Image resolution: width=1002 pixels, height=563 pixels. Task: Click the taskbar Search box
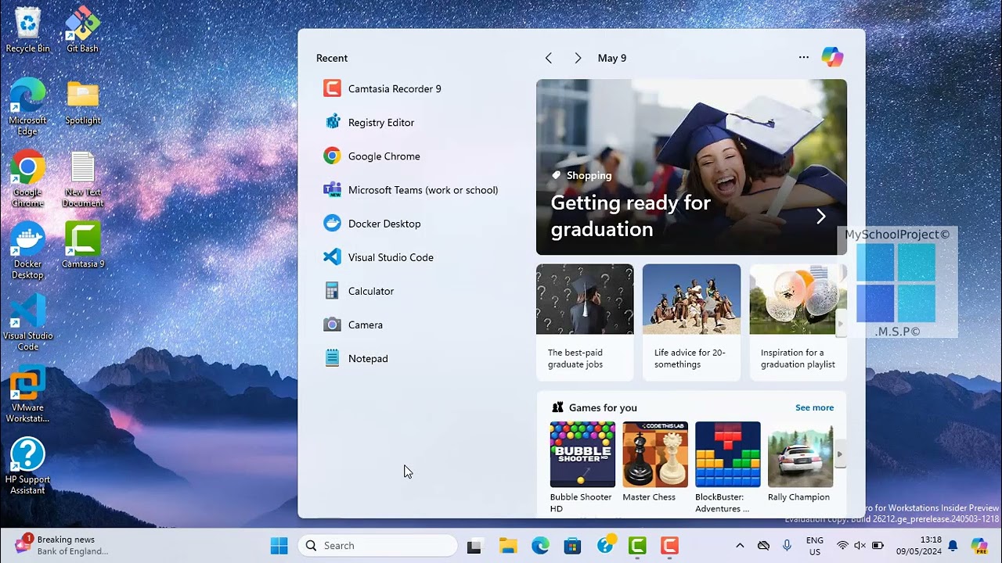click(377, 546)
